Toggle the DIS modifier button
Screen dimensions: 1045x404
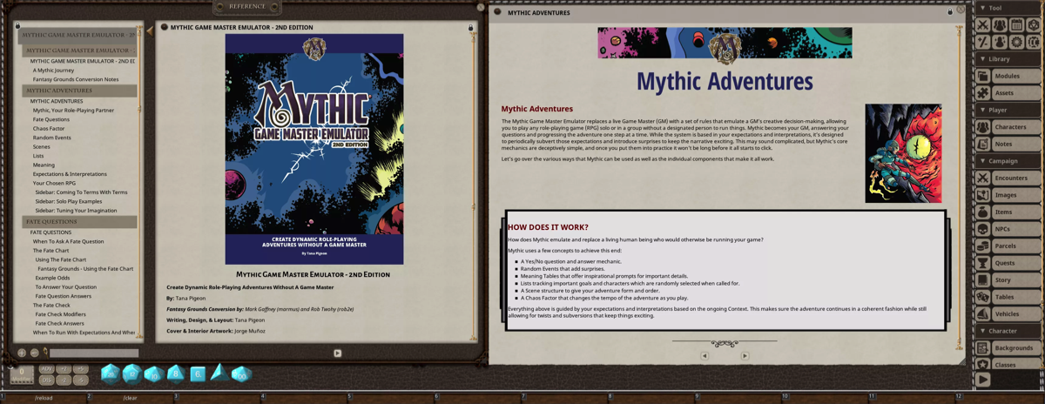pos(47,380)
